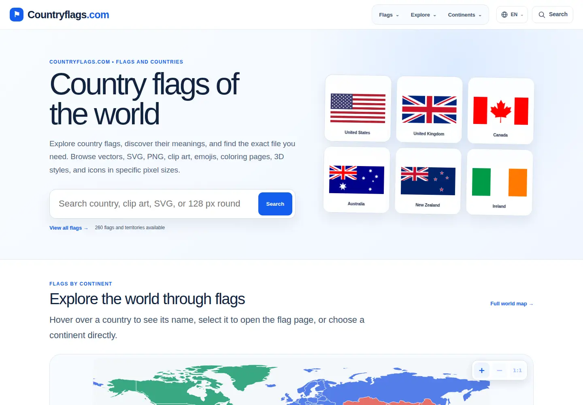Open the Australia flag card

click(x=357, y=179)
